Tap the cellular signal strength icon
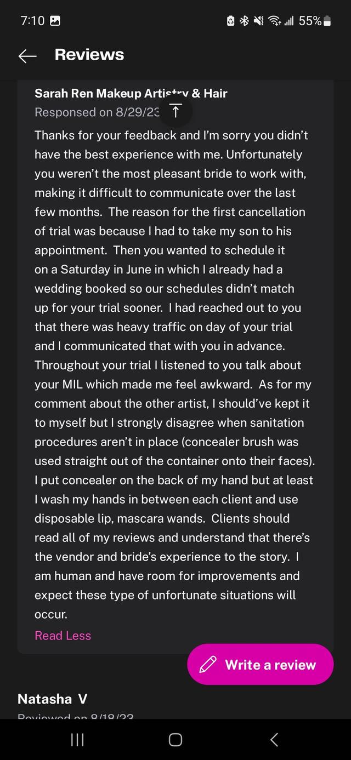This screenshot has width=351, height=760. tap(288, 21)
